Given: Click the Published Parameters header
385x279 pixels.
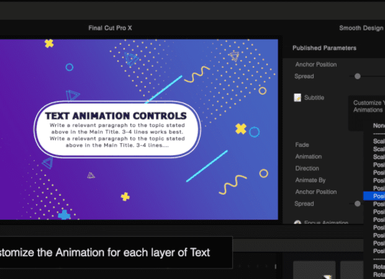Looking at the screenshot, I should [324, 48].
